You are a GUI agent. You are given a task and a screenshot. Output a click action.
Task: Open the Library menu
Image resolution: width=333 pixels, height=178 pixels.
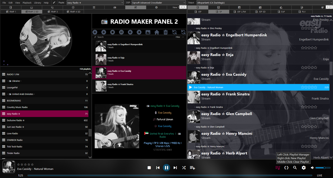37,3
